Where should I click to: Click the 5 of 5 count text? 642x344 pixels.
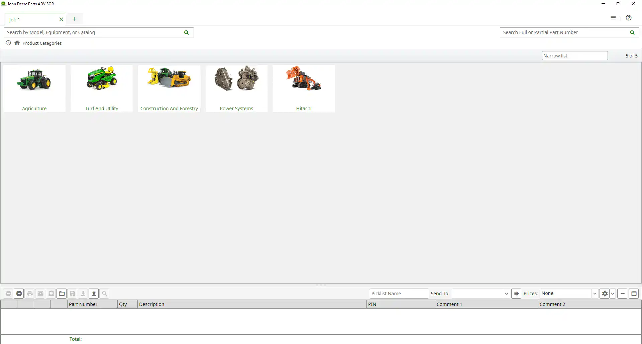631,56
